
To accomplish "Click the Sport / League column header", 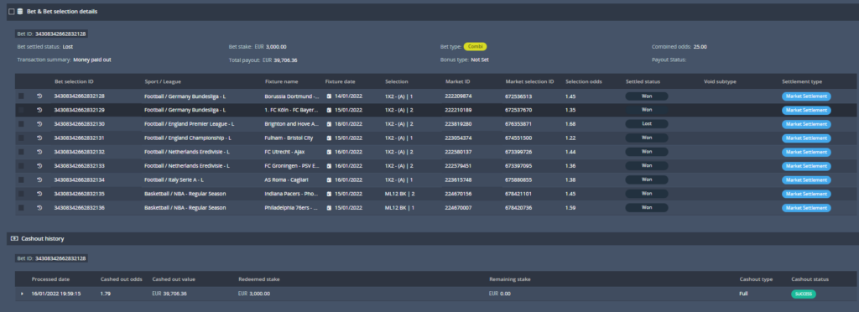I will [x=163, y=81].
